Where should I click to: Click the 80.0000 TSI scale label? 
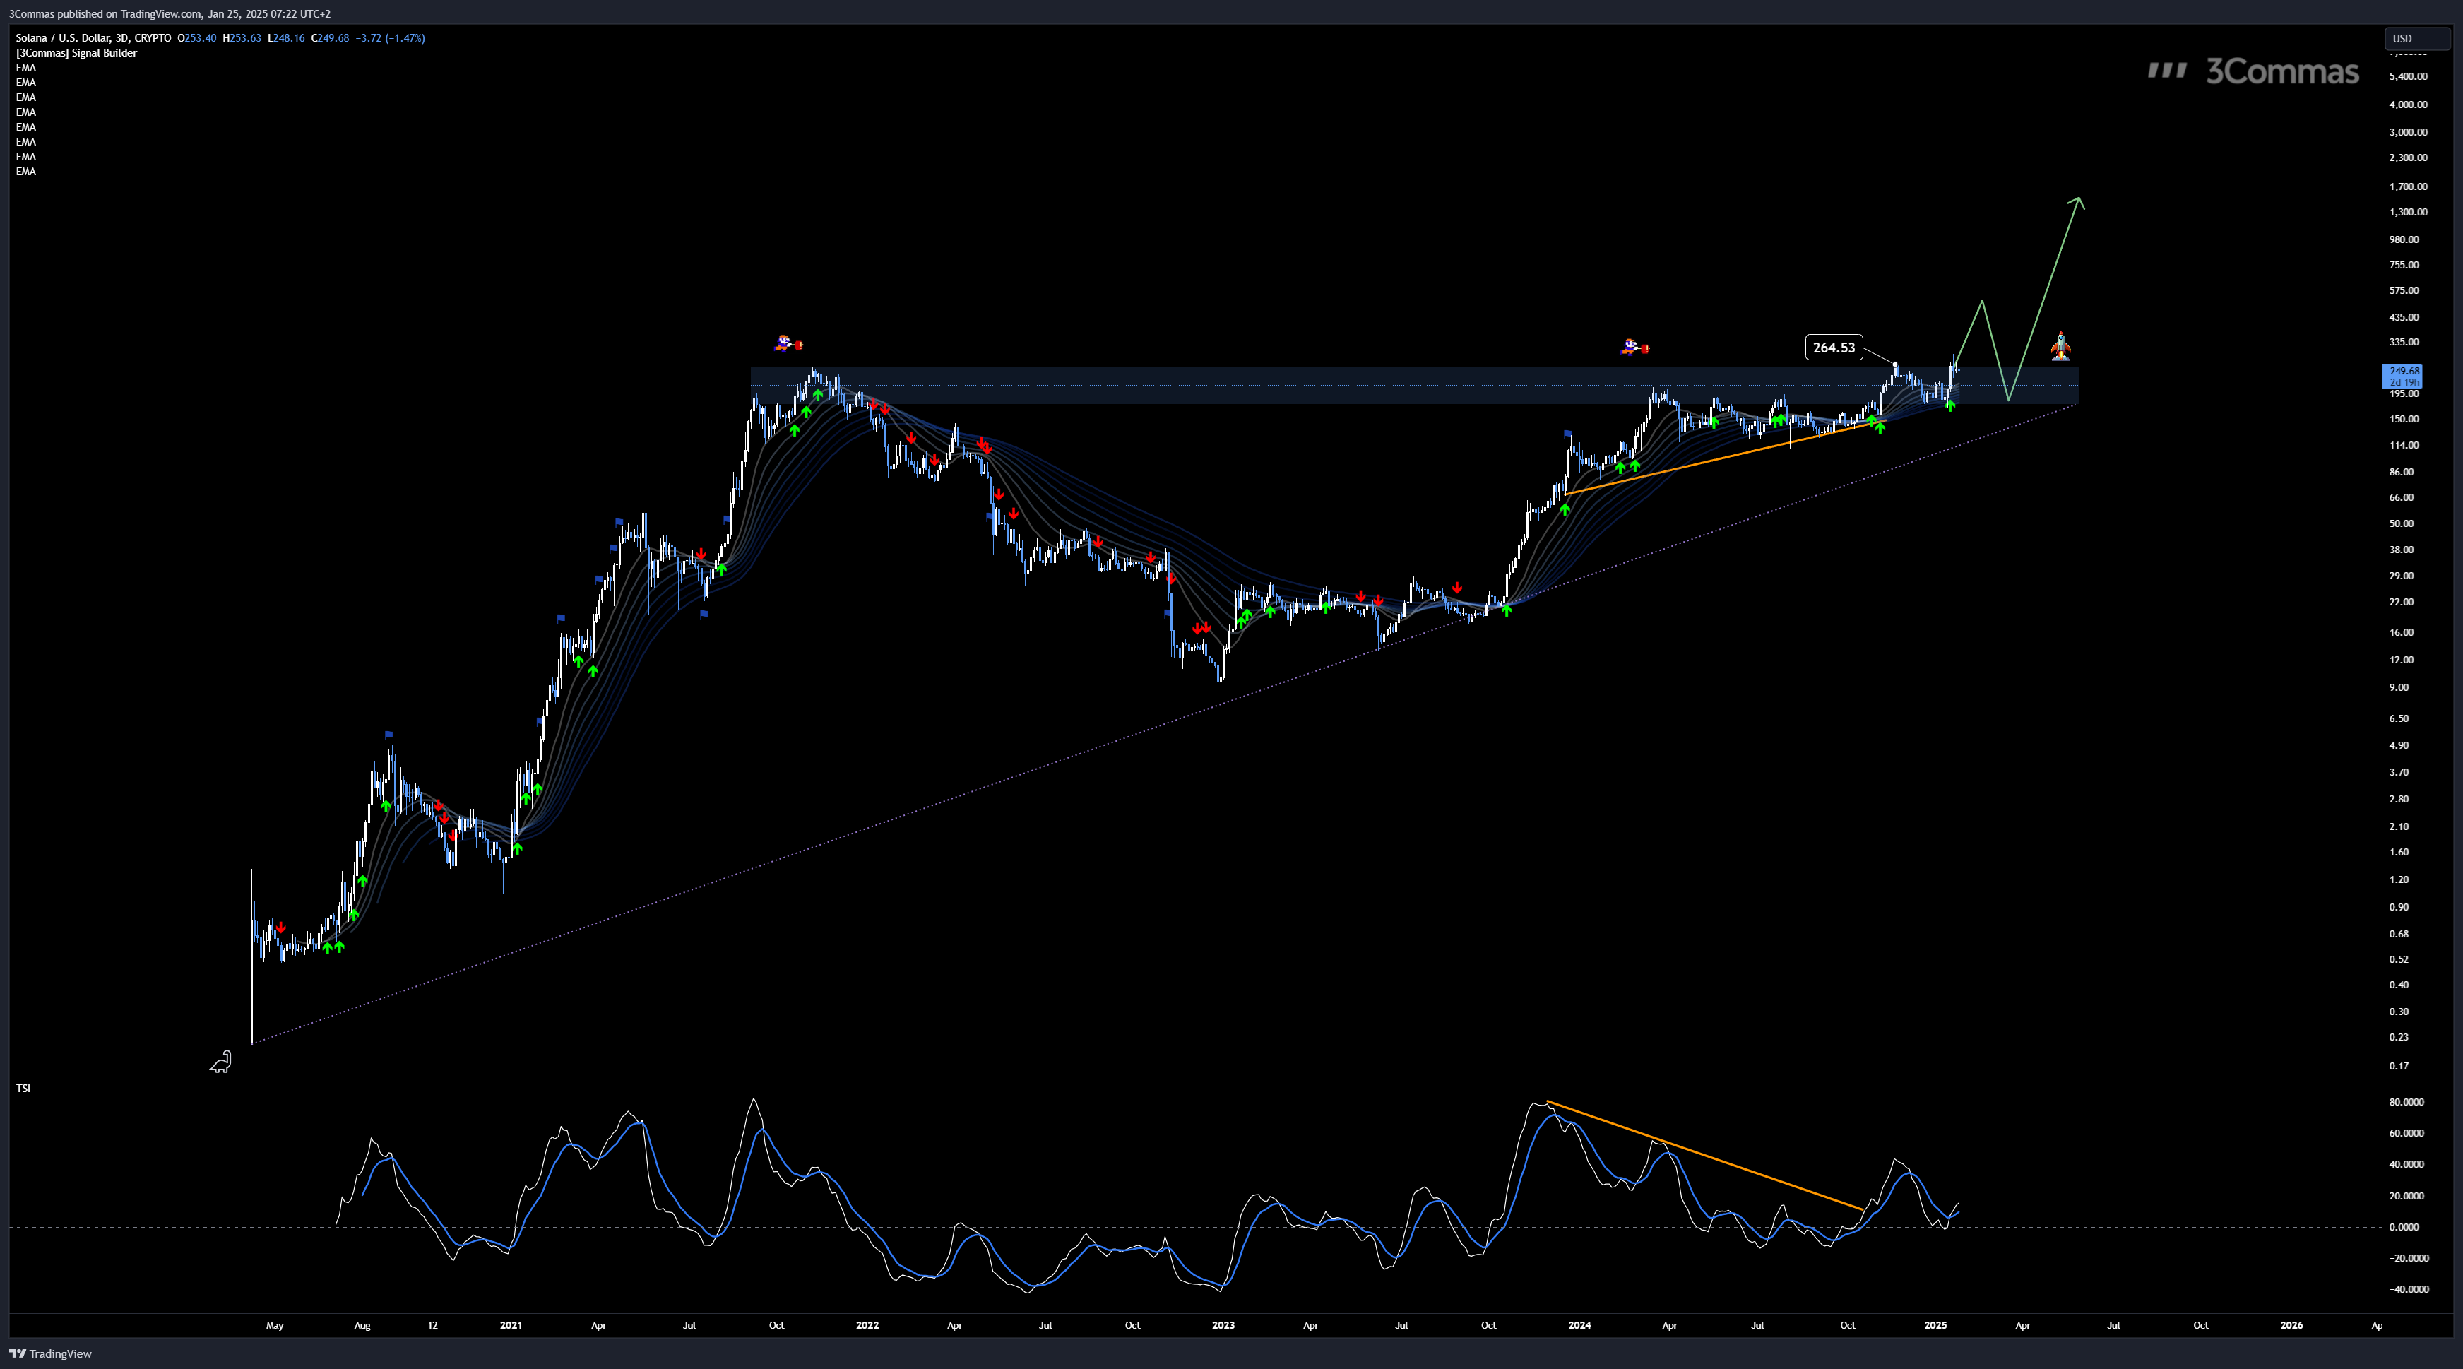(2406, 1102)
